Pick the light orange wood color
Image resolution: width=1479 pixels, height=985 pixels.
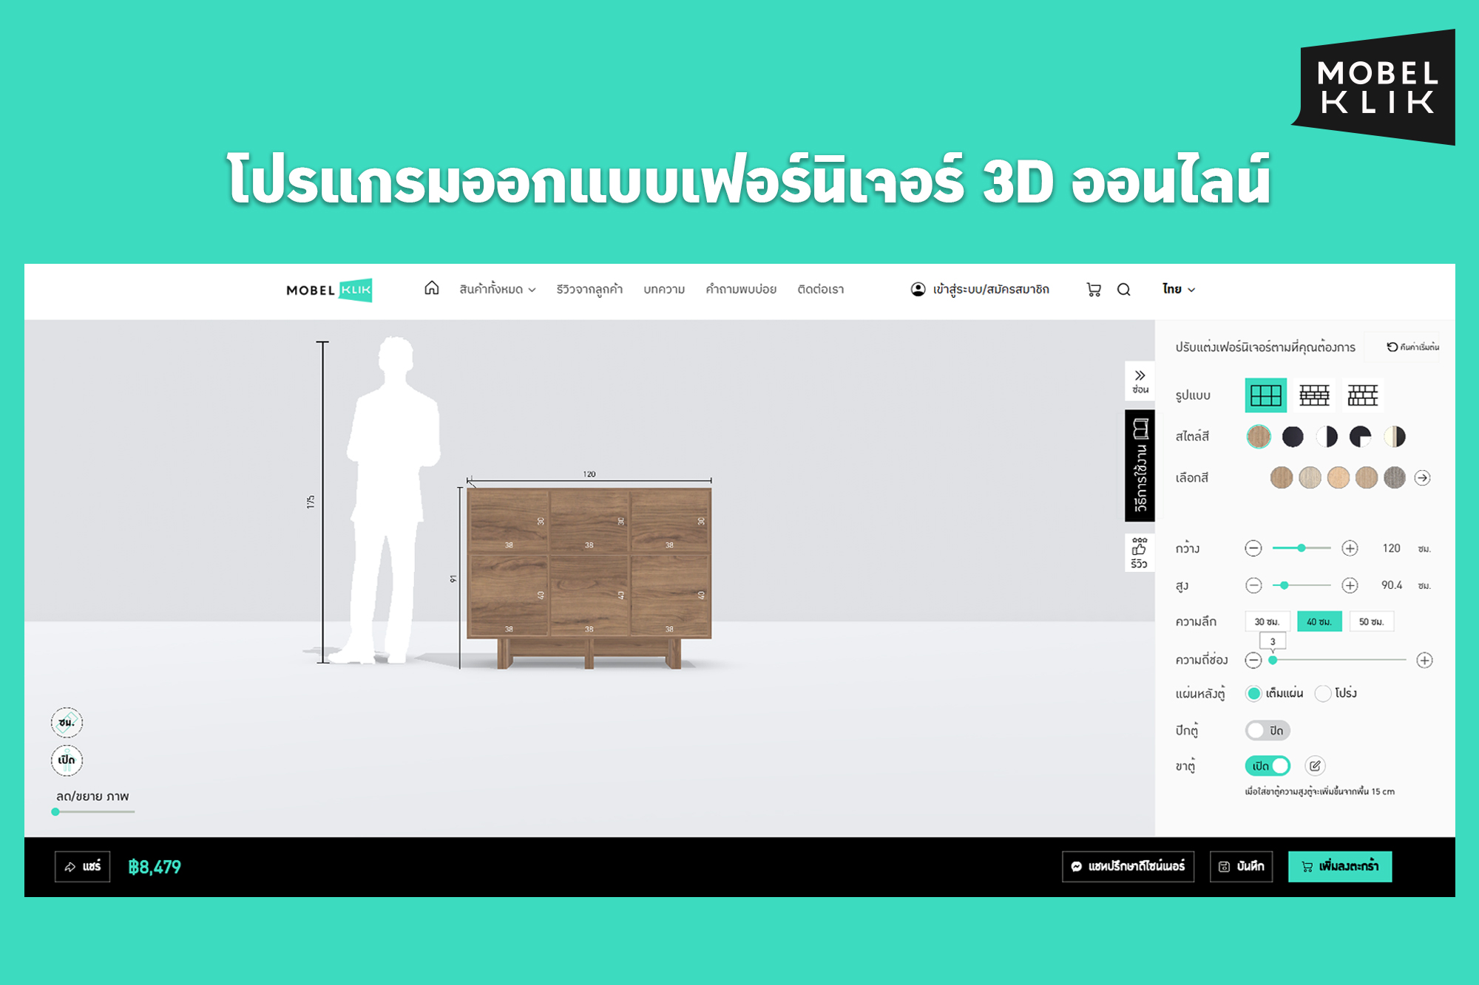pos(1338,478)
